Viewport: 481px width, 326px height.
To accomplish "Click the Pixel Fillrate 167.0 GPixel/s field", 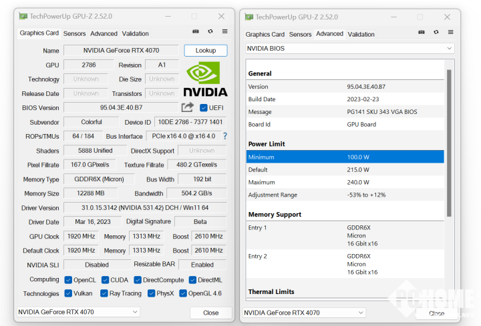I will pyautogui.click(x=90, y=165).
